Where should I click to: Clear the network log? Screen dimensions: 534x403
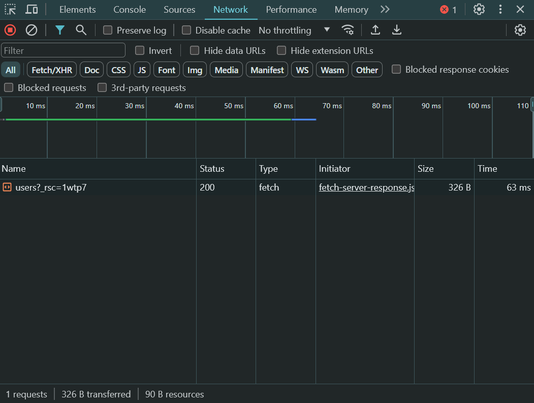[x=32, y=30]
